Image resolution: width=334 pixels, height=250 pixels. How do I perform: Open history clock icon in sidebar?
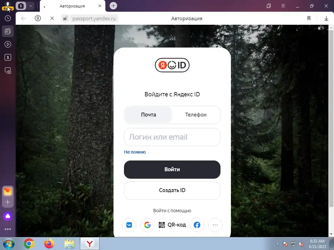pyautogui.click(x=8, y=18)
